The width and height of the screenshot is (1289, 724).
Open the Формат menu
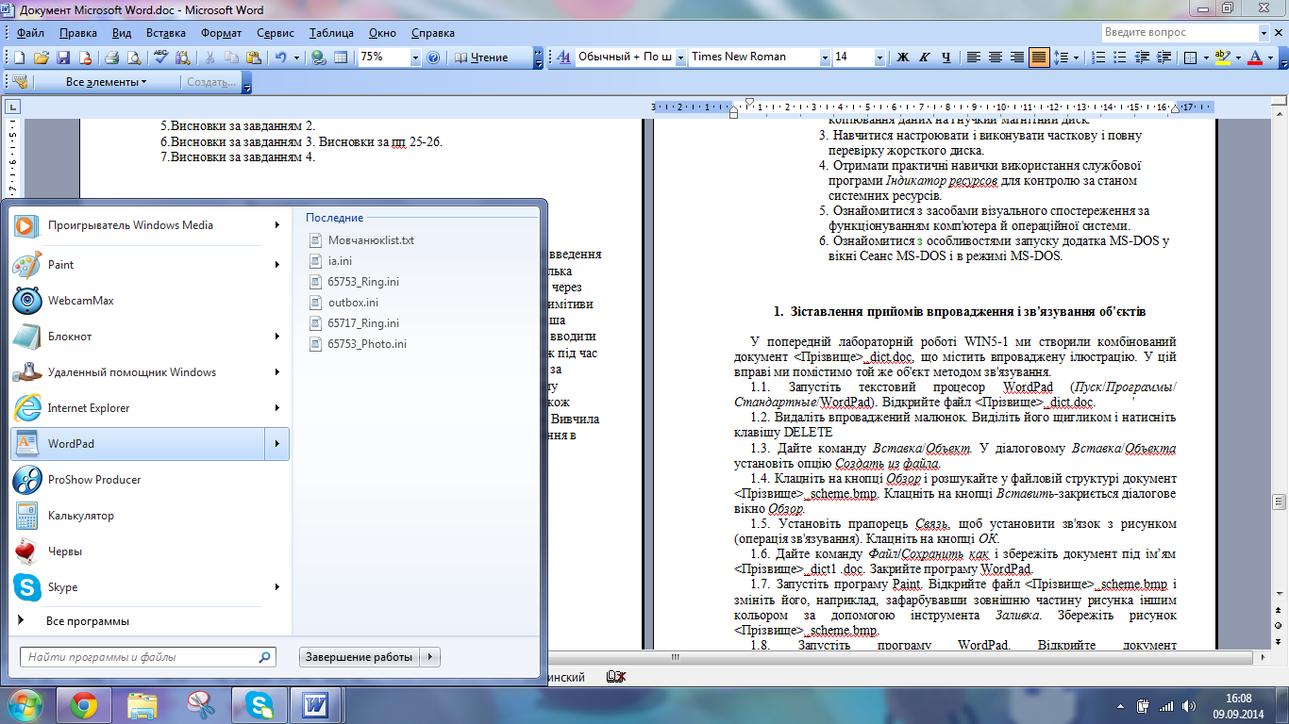221,32
